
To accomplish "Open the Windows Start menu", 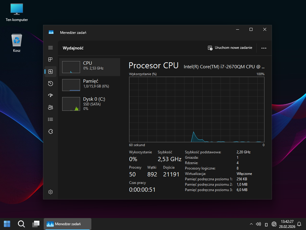I will (x=7, y=224).
